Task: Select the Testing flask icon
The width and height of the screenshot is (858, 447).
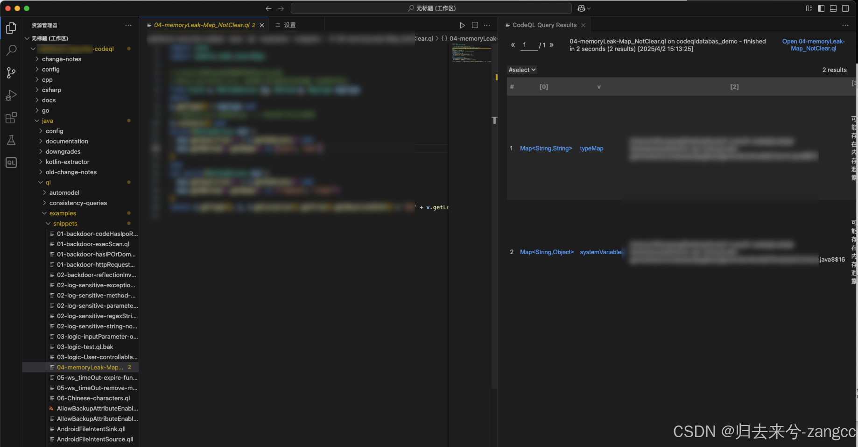Action: coord(11,140)
